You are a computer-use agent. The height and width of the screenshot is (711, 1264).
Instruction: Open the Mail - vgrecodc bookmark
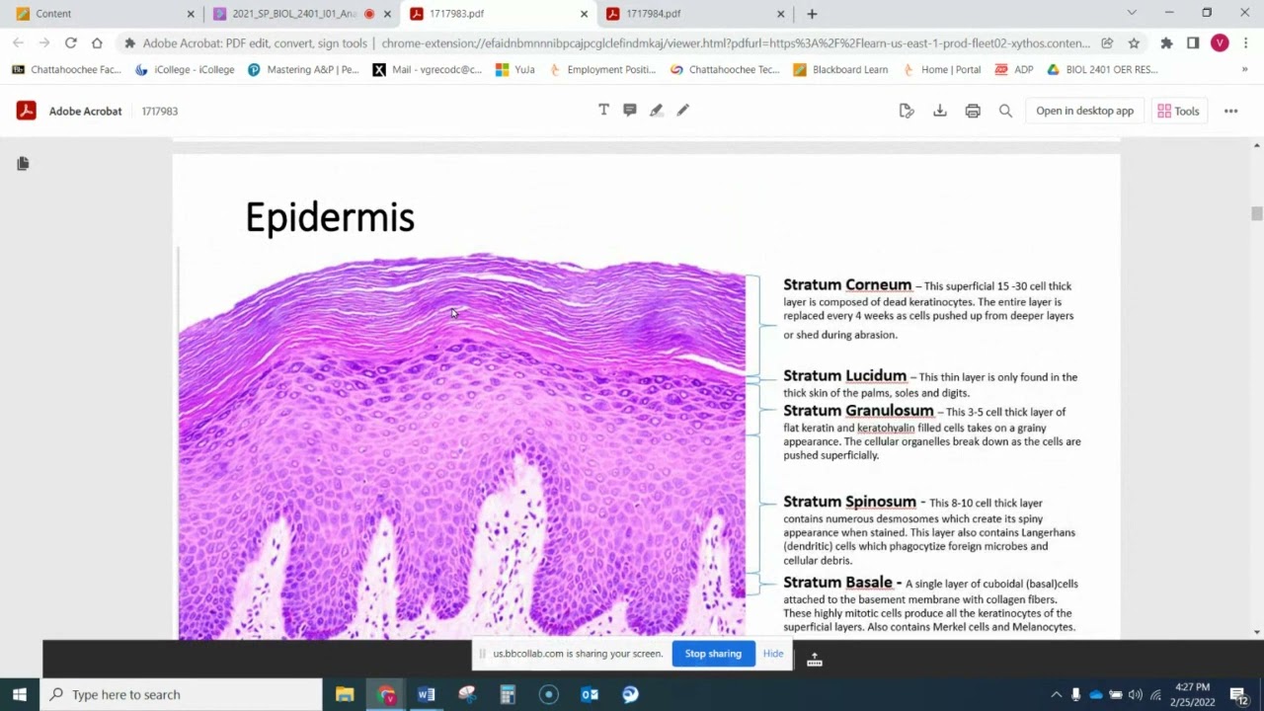tap(427, 69)
